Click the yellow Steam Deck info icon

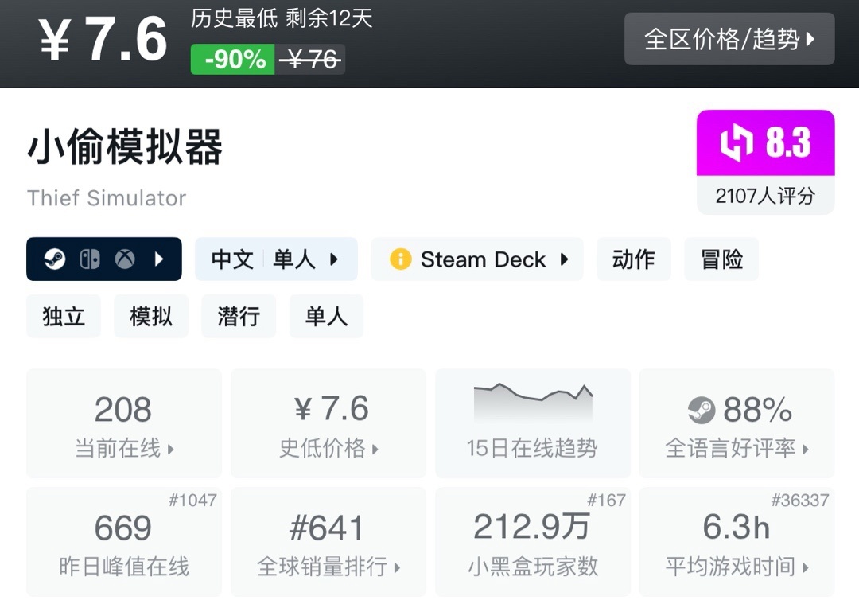[401, 259]
